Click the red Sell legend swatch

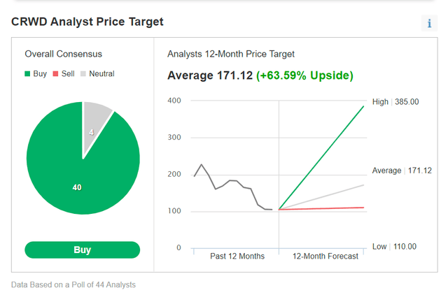57,73
